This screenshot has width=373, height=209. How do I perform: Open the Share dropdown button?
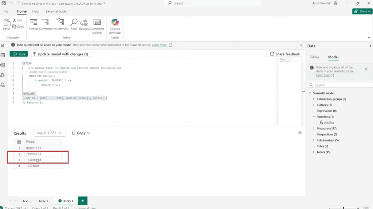[362, 11]
